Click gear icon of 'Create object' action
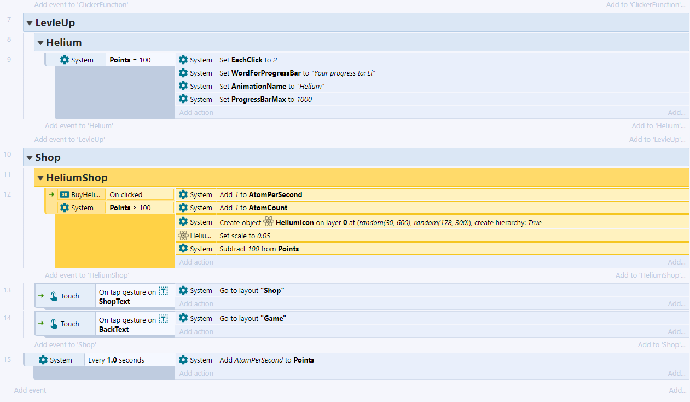Image resolution: width=690 pixels, height=402 pixels. pyautogui.click(x=183, y=222)
